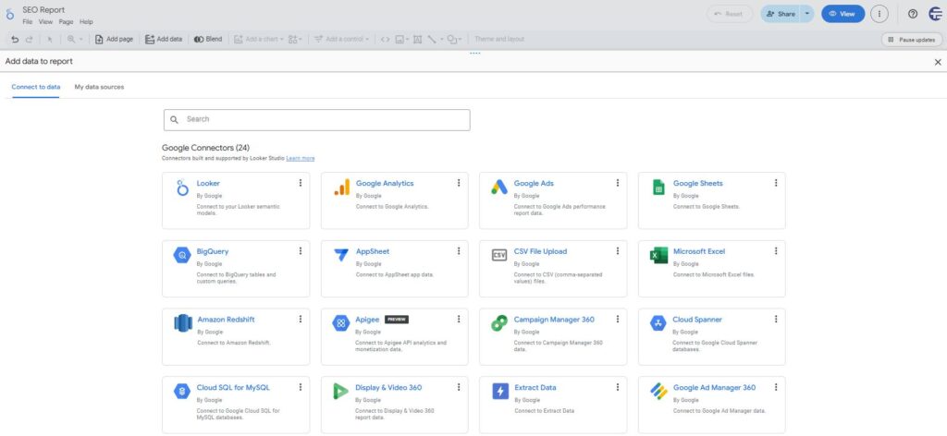Screen dimensions: 947x436
Task: Select the Google Ad Manager 360 icon
Action: 658,392
